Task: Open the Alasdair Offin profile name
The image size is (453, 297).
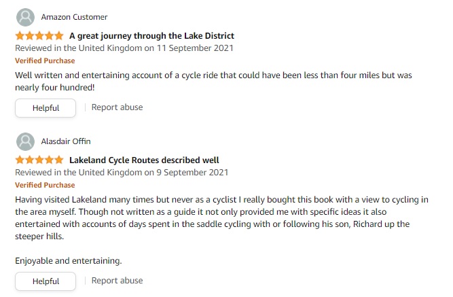Action: point(66,141)
